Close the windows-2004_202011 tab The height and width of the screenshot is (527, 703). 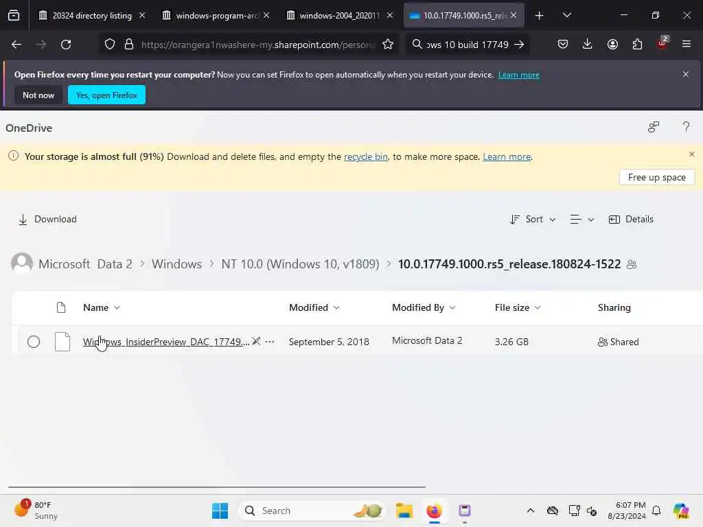tap(390, 15)
